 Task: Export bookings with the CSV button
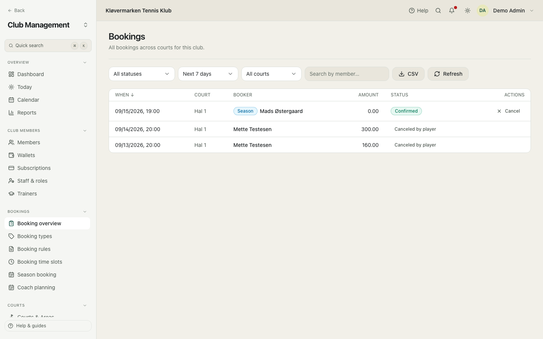408,74
